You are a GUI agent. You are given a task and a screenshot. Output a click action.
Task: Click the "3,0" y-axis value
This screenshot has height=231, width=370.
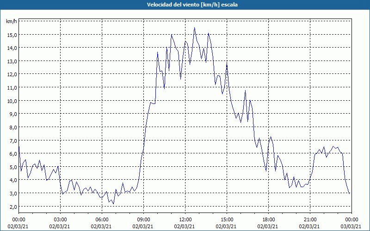[x=13, y=194]
